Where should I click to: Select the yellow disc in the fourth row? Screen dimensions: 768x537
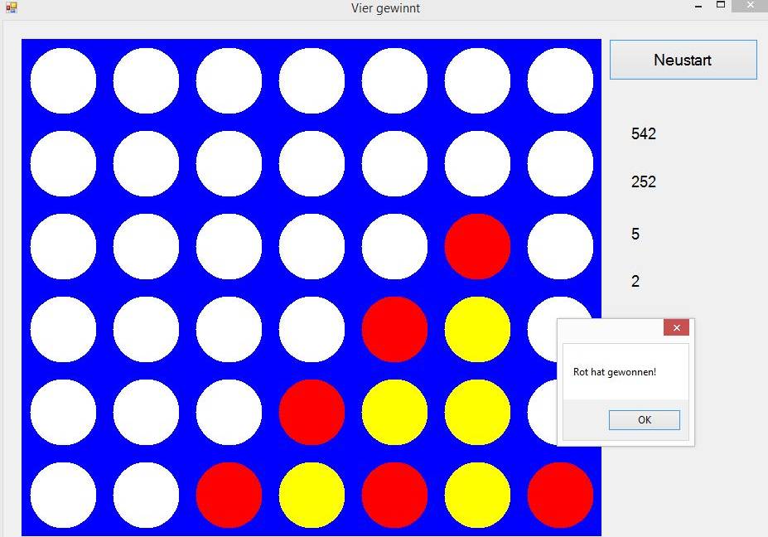[477, 329]
